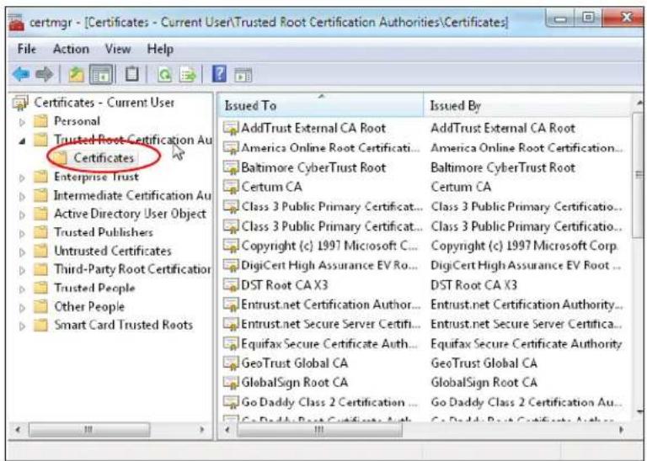Select Active Directory User Object tree item
Screen dimensions: 647x461
point(130,214)
